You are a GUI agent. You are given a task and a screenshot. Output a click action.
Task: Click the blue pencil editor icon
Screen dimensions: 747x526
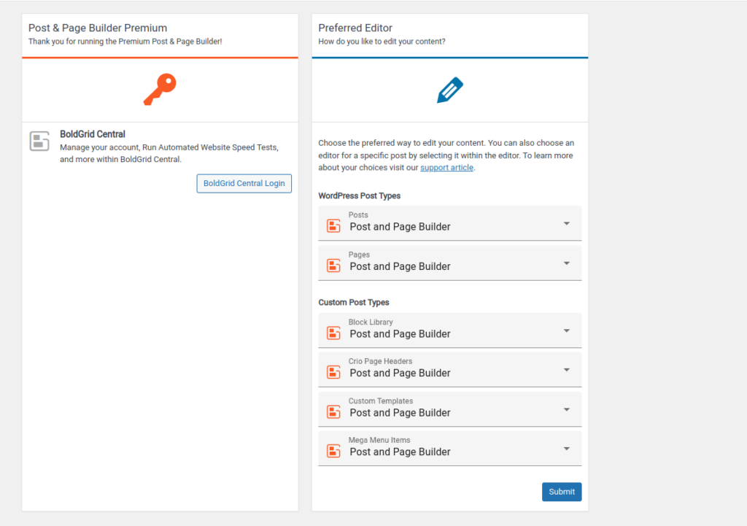point(450,90)
